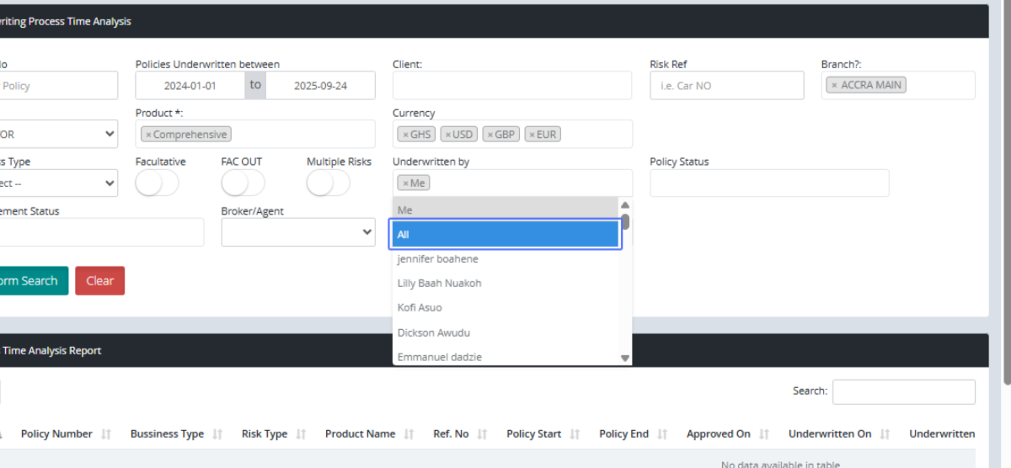Screen dimensions: 1011x468
Task: Sort table by Policy Number column
Action: coord(56,434)
